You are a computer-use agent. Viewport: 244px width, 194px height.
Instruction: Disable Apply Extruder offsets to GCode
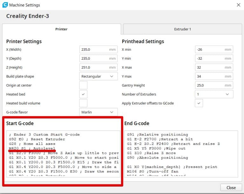click(199, 103)
